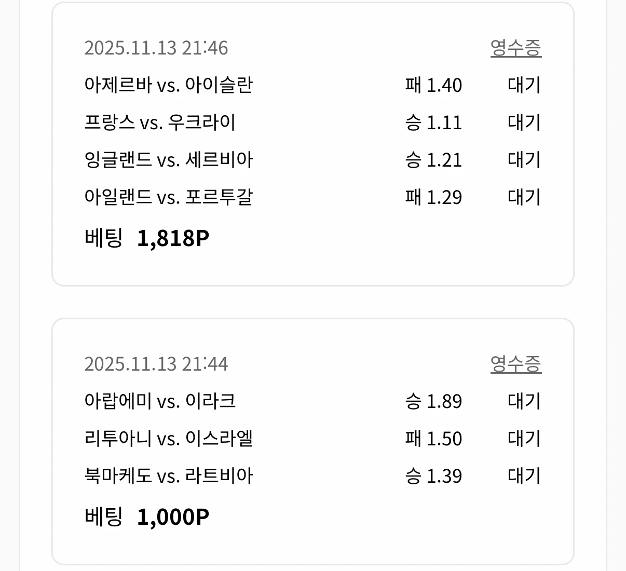626x571 pixels.
Task: Click the 1,000P betting amount
Action: [x=173, y=515]
